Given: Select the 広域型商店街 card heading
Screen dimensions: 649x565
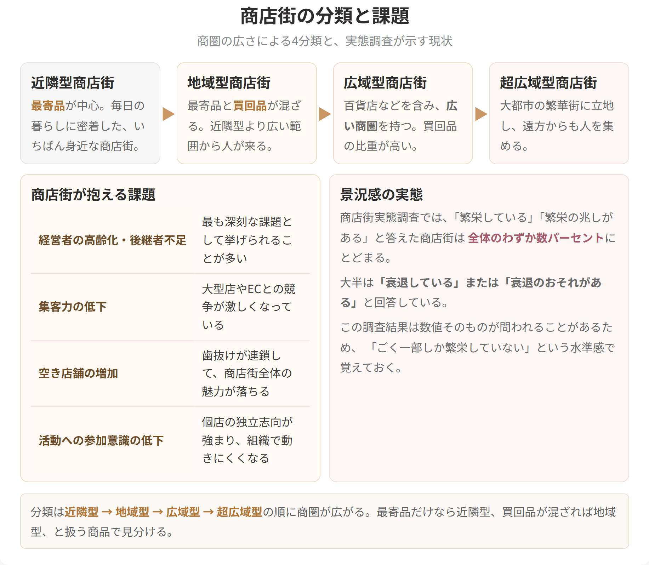Looking at the screenshot, I should pyautogui.click(x=385, y=82).
